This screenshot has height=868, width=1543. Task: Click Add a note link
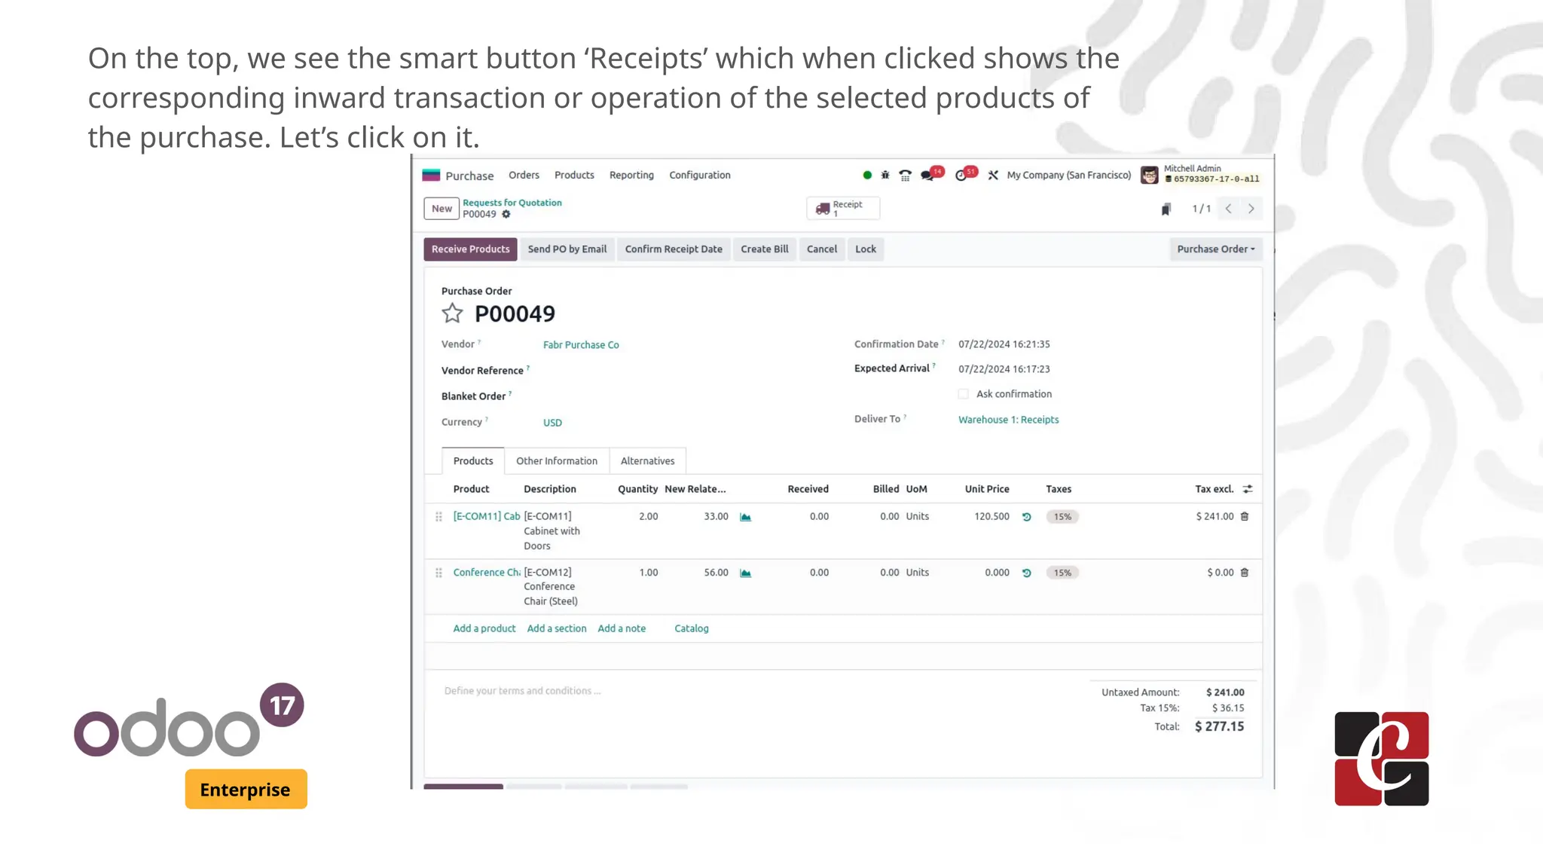[x=622, y=628]
